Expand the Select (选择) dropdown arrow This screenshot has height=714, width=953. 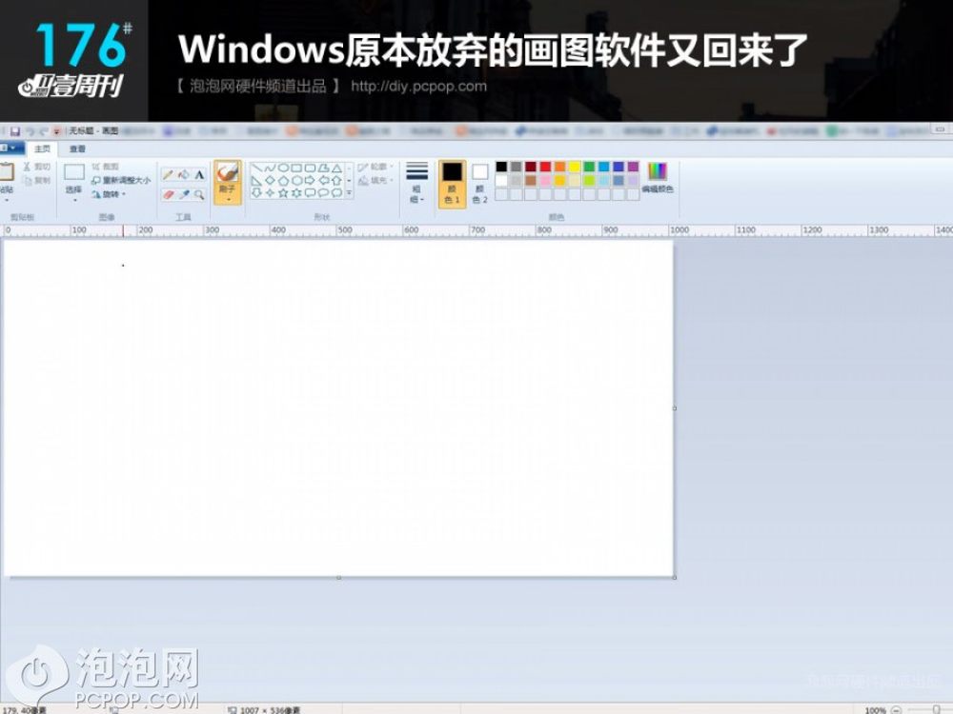pos(74,199)
